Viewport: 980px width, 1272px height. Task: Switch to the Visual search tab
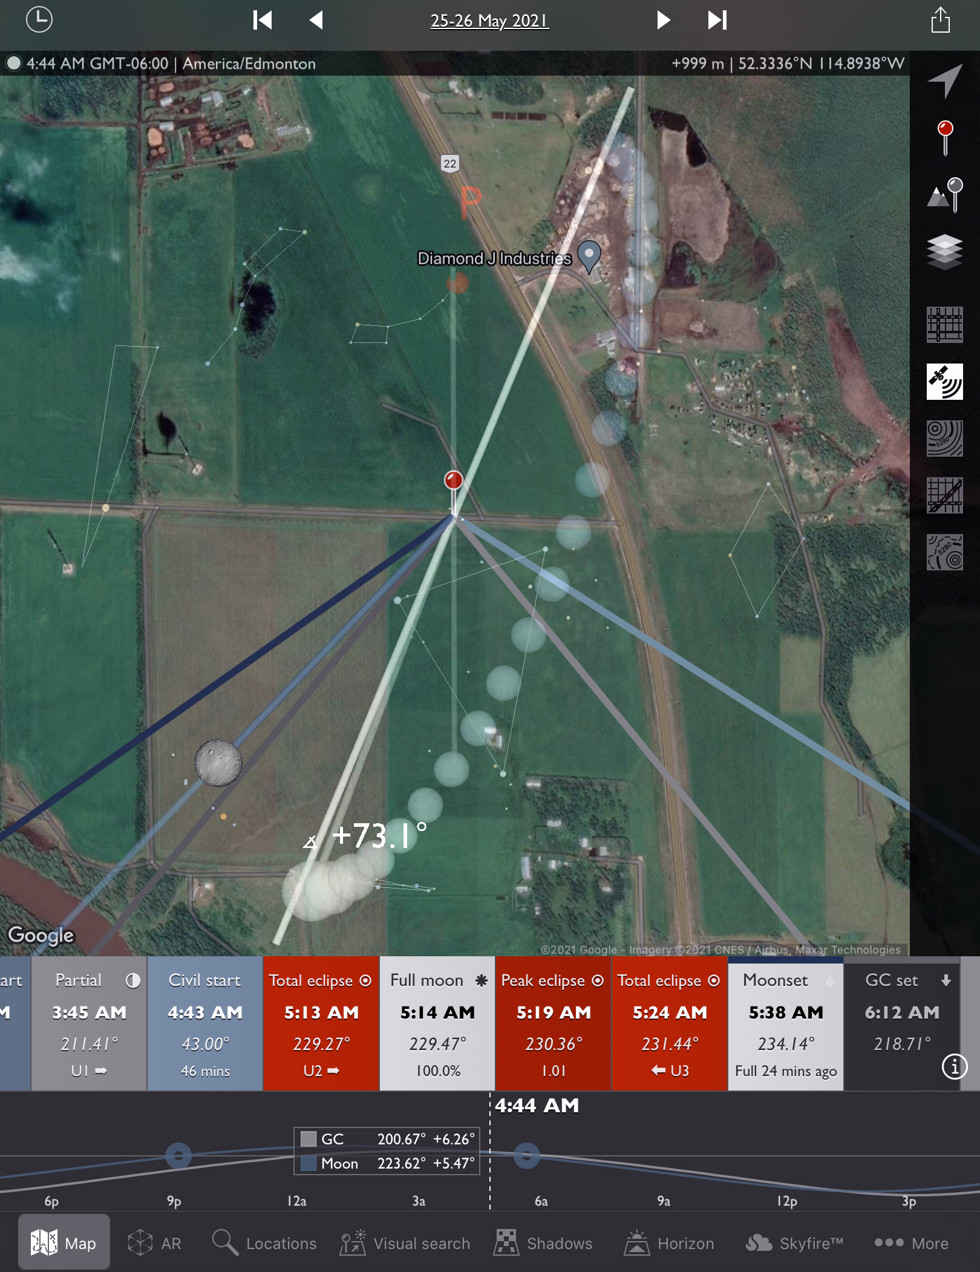(405, 1244)
